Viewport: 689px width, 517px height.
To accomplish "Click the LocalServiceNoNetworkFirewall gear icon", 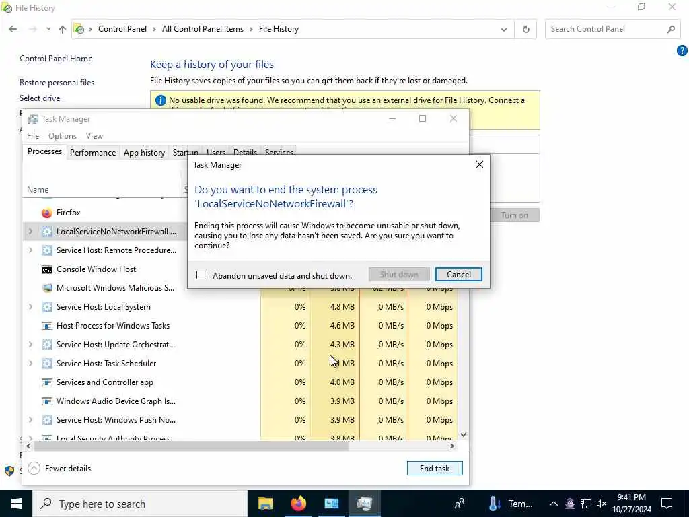I will click(46, 232).
